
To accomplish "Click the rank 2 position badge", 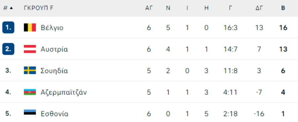I will point(8,49).
